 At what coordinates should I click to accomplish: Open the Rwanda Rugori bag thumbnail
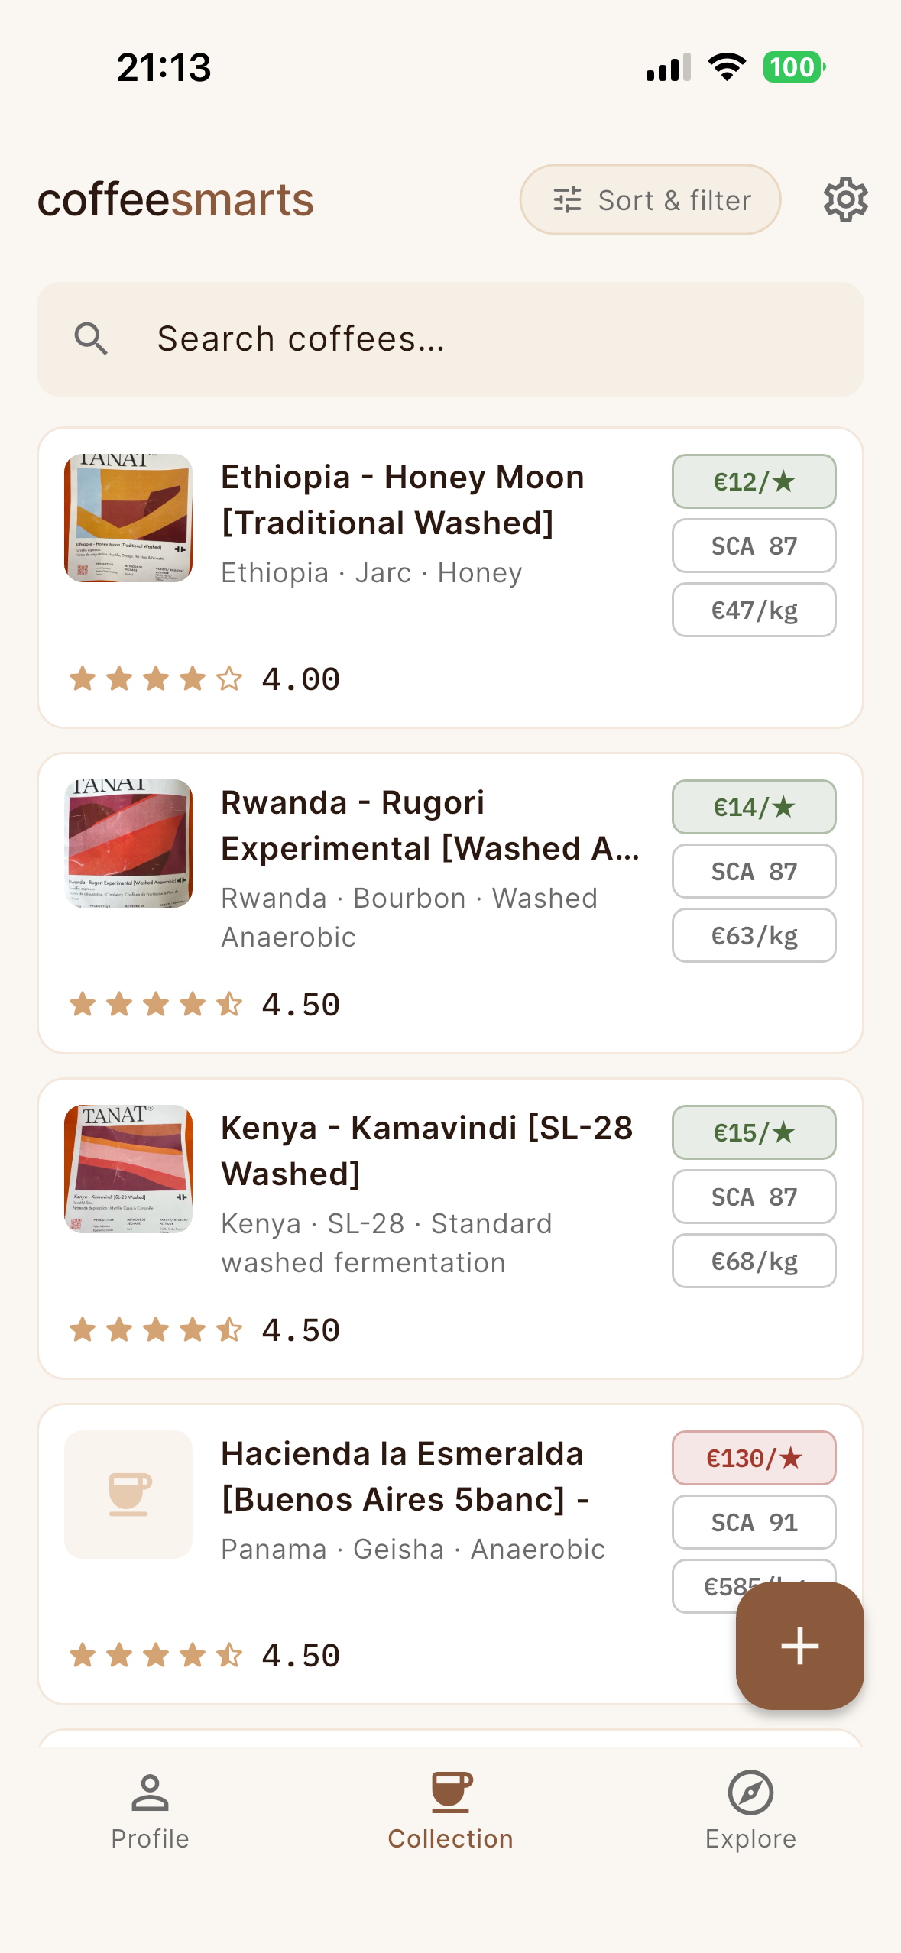click(x=128, y=844)
